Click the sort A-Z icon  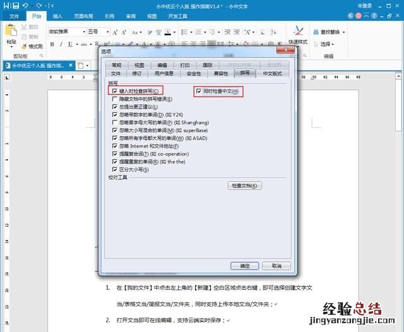(273, 32)
